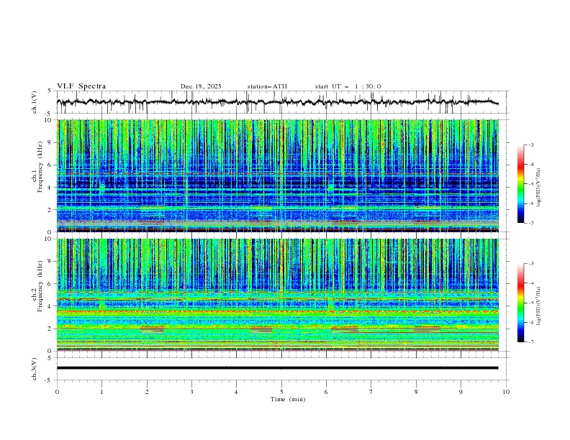This screenshot has width=570, height=440.
Task: Click the start UT time text
Action: point(348,86)
